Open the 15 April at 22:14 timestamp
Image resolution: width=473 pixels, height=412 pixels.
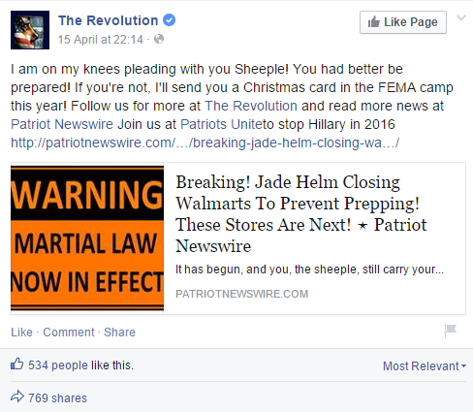[101, 40]
